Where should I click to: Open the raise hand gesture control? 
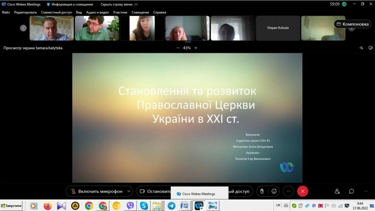261,191
